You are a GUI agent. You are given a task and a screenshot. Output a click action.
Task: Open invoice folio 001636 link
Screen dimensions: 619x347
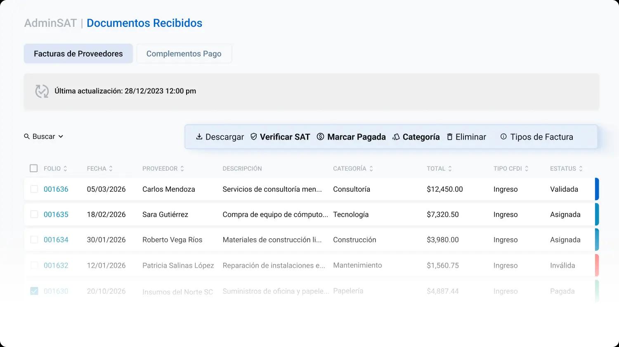(56, 189)
